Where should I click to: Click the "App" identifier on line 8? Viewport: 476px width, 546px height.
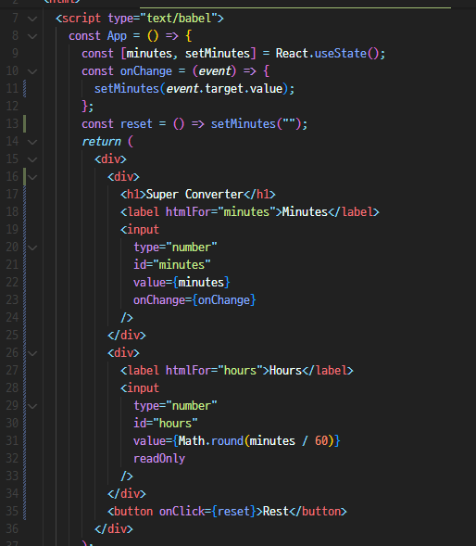(x=117, y=36)
